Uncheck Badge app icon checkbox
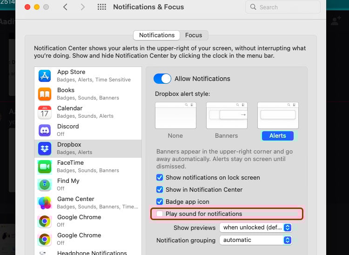The height and width of the screenshot is (255, 349). [160, 202]
